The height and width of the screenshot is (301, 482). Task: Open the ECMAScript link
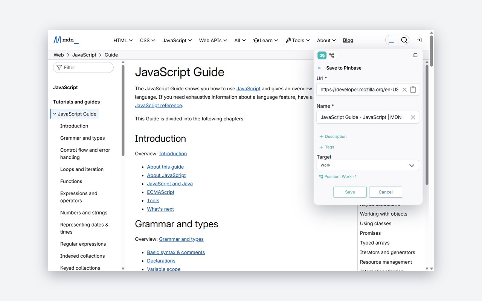[161, 192]
